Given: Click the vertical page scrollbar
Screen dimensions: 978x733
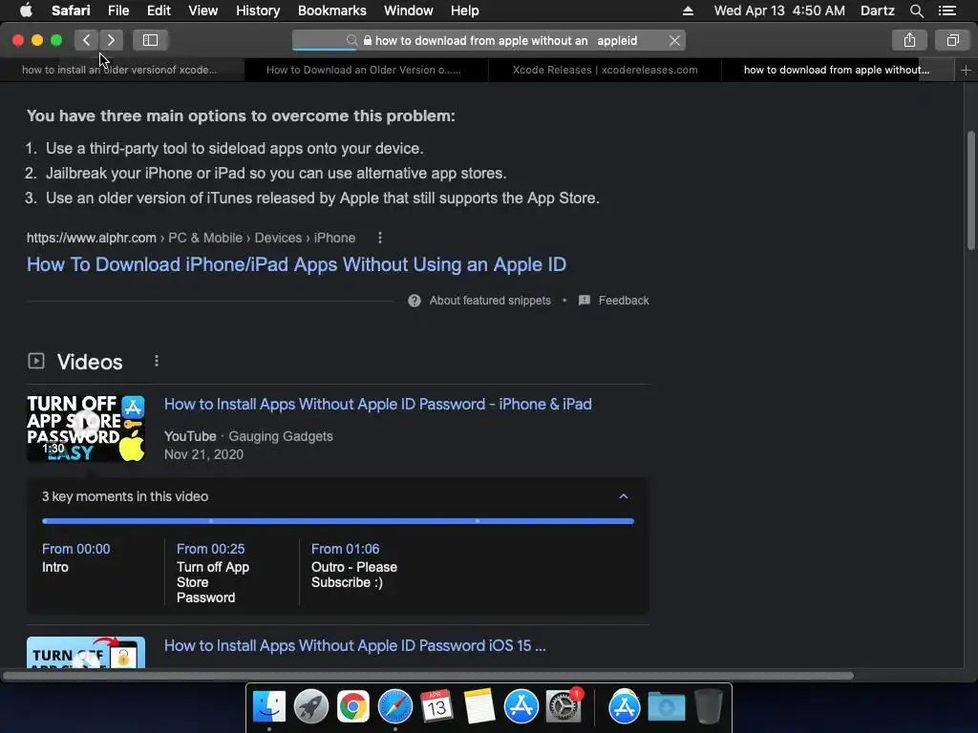Looking at the screenshot, I should click(970, 191).
